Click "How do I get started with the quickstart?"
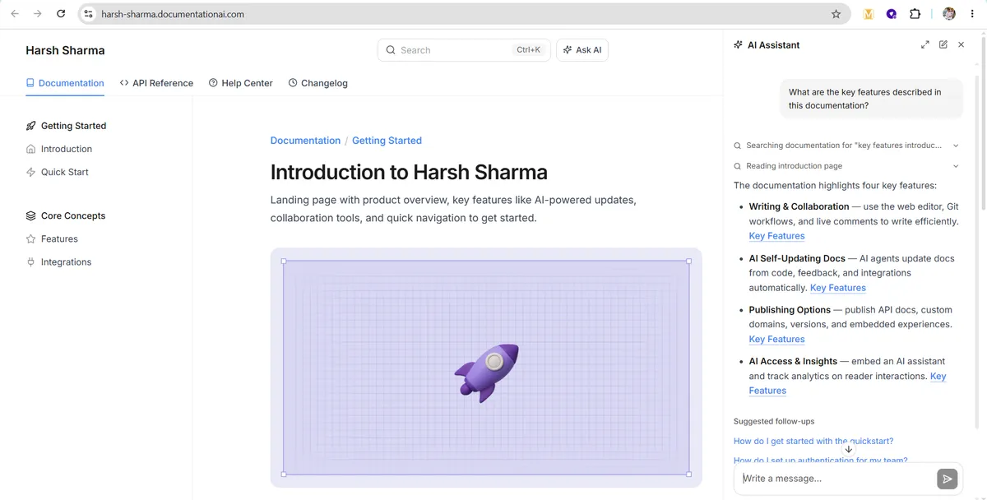 point(813,442)
